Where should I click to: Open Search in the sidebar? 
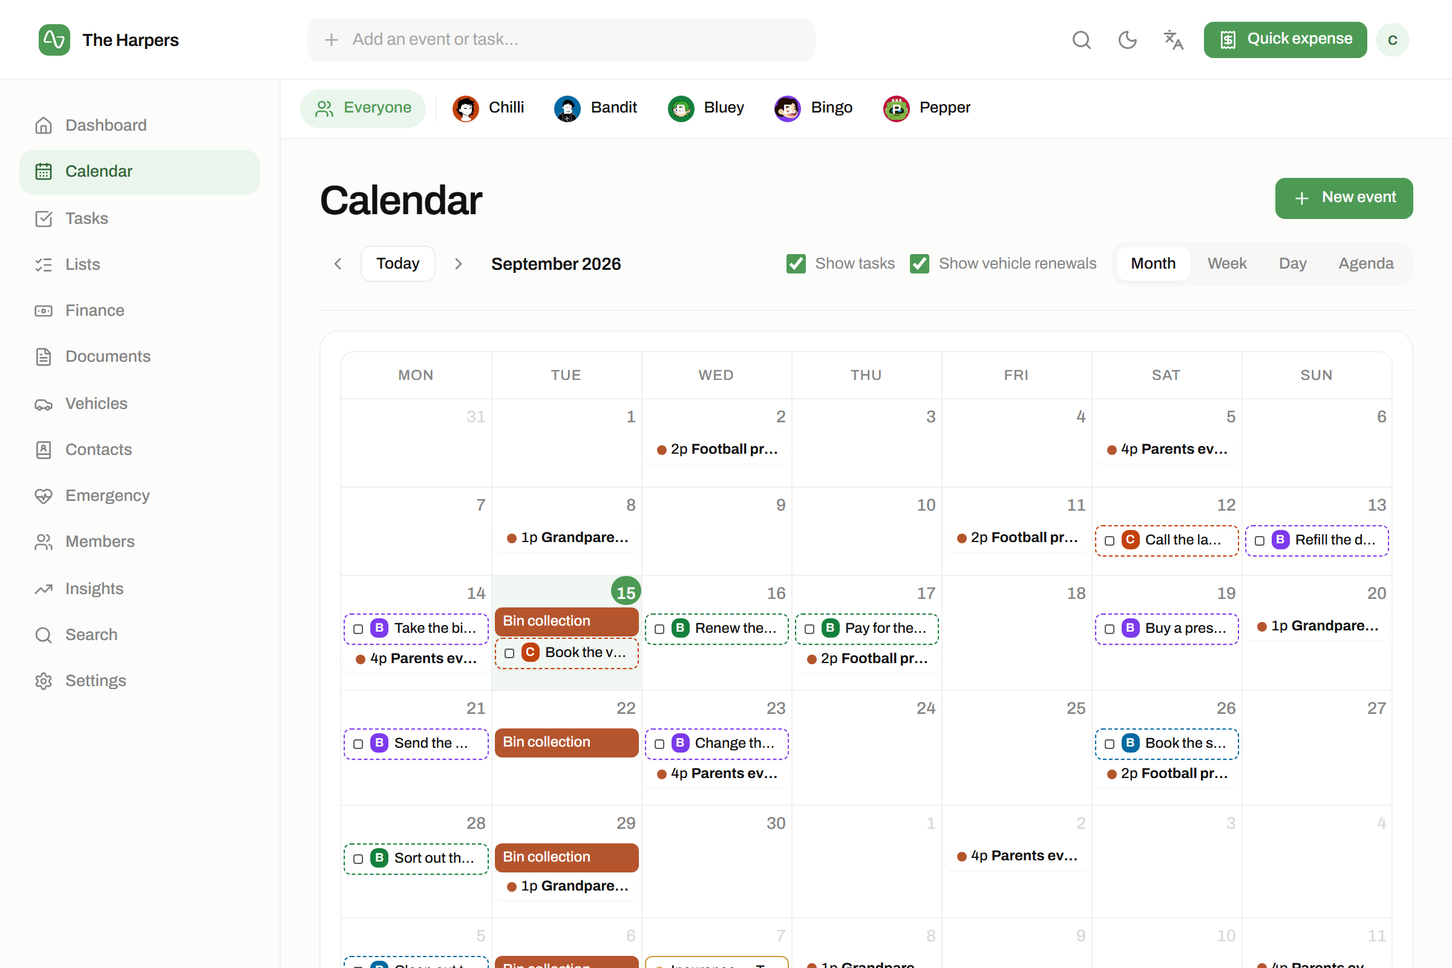point(140,635)
